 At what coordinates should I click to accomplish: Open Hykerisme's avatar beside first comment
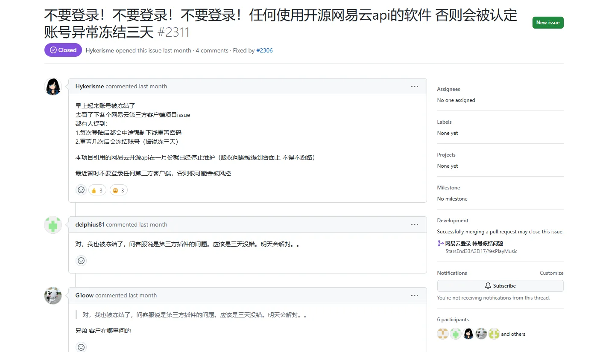pos(53,87)
